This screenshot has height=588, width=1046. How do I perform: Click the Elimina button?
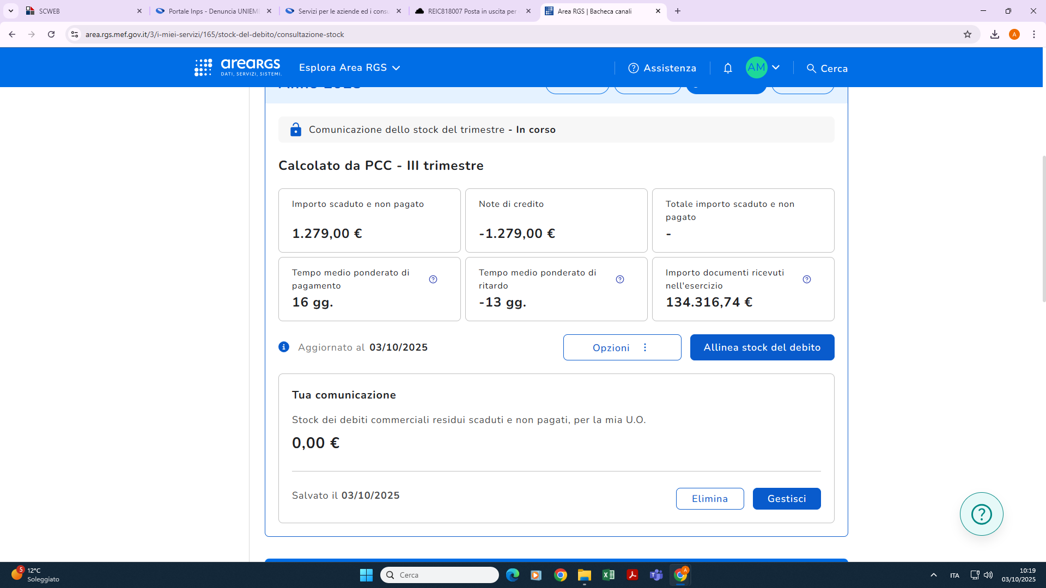click(x=709, y=499)
